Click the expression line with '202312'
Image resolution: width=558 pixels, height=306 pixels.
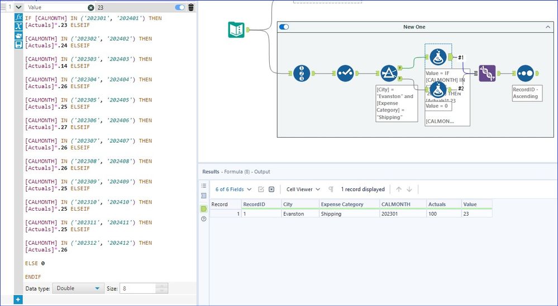coord(89,243)
